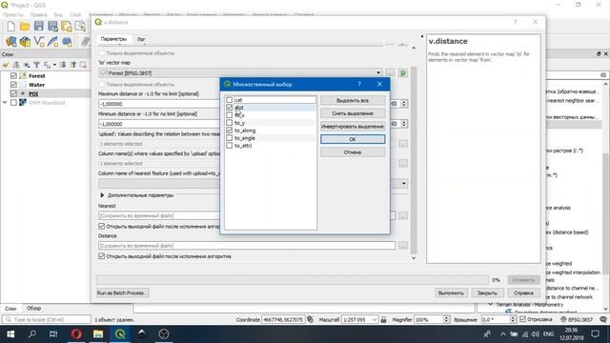Open the Масштаб scale dropdown
Image resolution: width=610 pixels, height=343 pixels.
375,320
